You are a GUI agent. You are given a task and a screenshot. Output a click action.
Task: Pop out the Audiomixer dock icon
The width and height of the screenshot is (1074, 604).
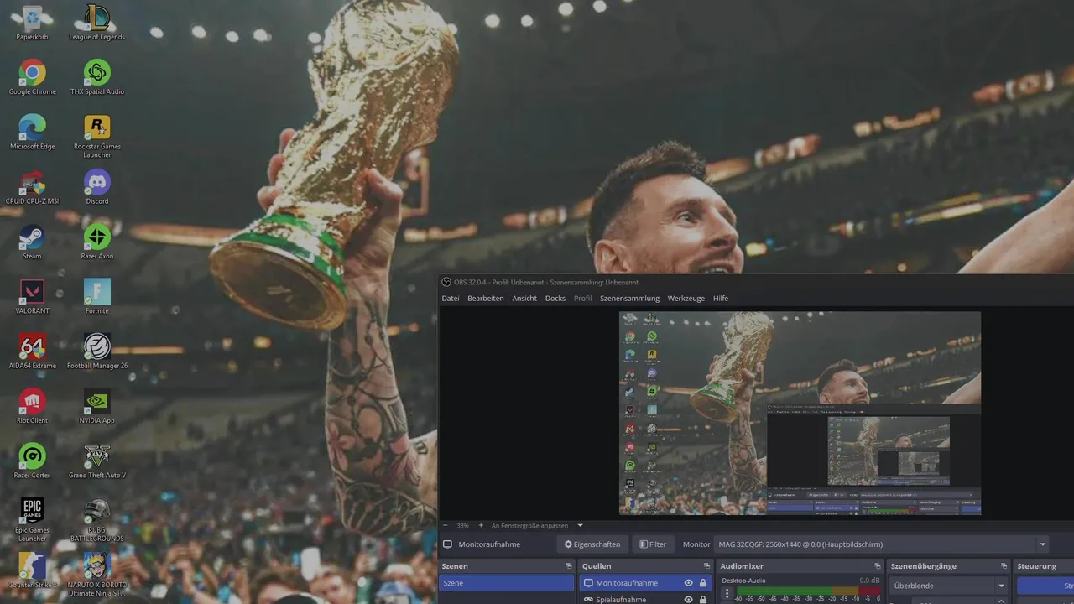tap(878, 566)
